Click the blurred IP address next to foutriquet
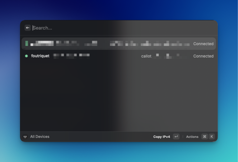Image resolution: width=238 pixels, height=162 pixels. coord(71,56)
